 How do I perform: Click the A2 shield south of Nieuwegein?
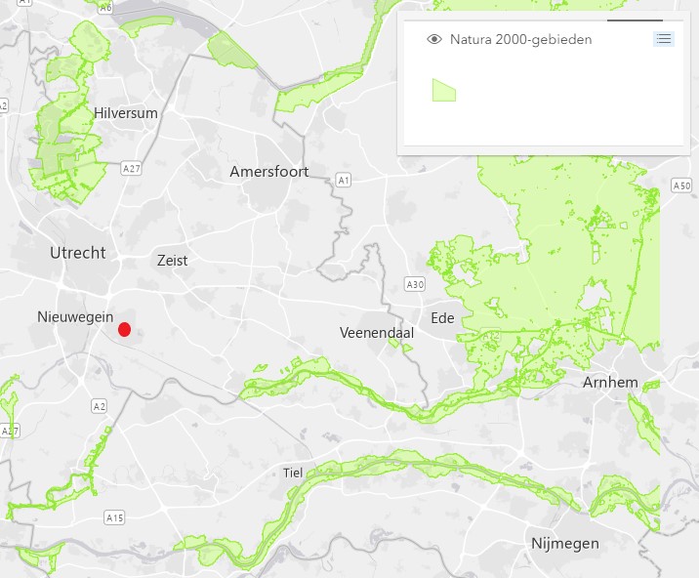(99, 406)
